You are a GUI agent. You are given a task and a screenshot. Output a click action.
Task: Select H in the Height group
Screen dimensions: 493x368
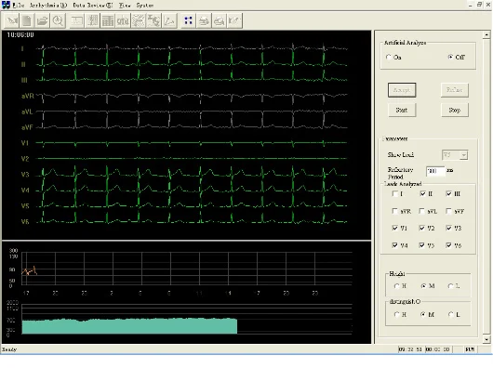396,286
